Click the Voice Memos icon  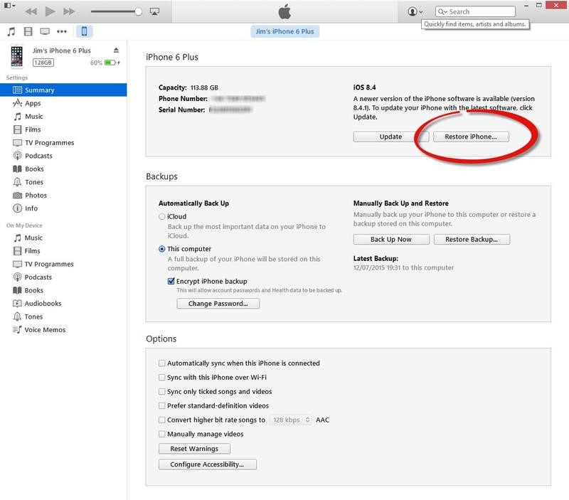coord(17,329)
